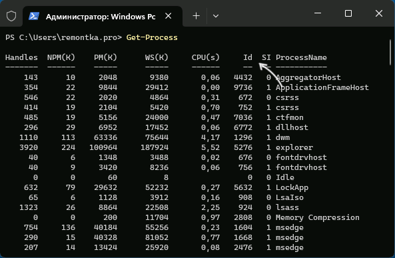This screenshot has width=395, height=258.
Task: Close the Terminal window
Action: [379, 13]
